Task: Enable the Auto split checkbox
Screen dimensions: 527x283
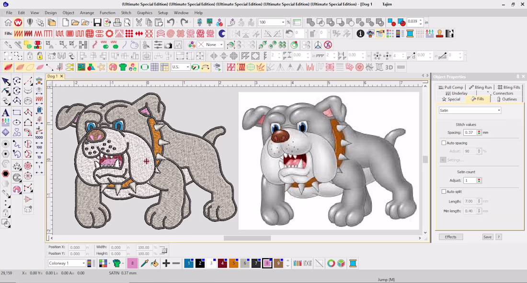Action: tap(444, 192)
